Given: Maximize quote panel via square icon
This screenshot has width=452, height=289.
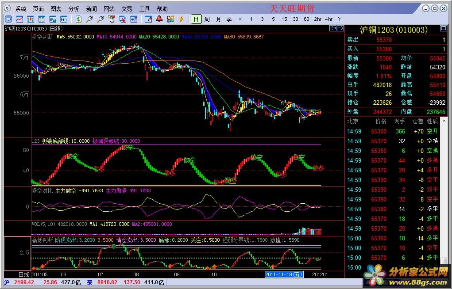Looking at the screenshot, I should (443, 28).
